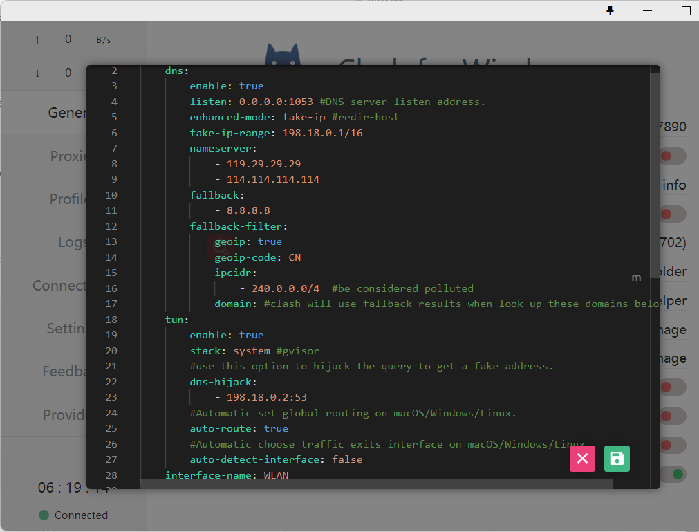The image size is (699, 532).
Task: Click "enable: true" under tun
Action: click(227, 335)
